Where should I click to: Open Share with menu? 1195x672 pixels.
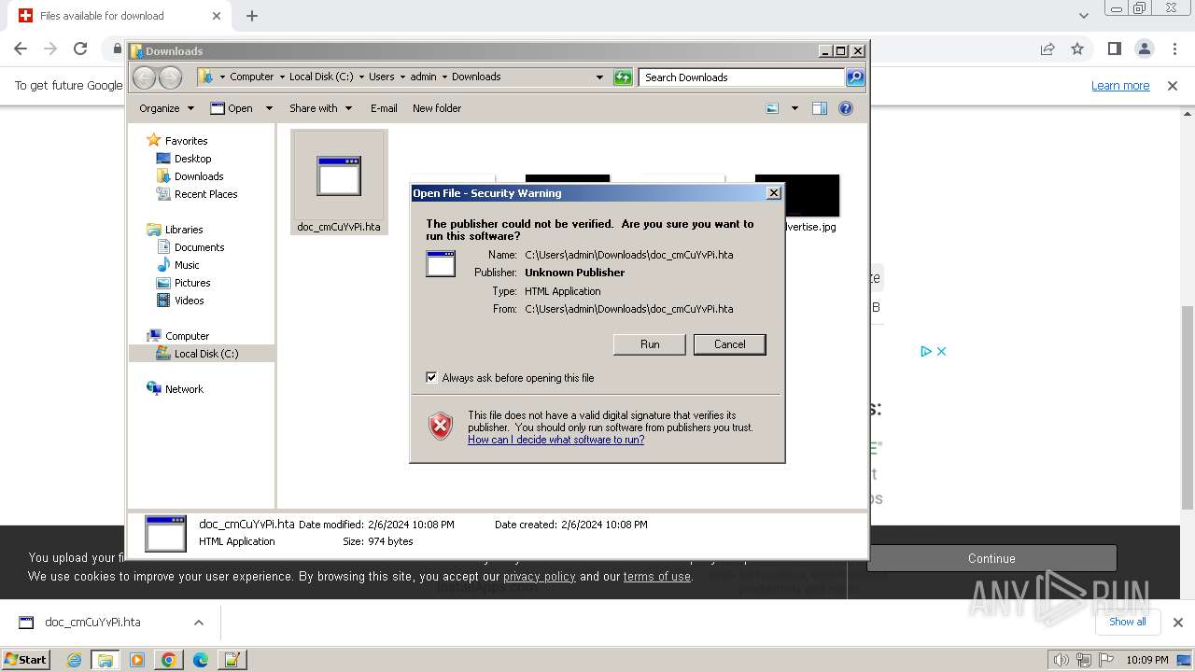[x=320, y=108]
